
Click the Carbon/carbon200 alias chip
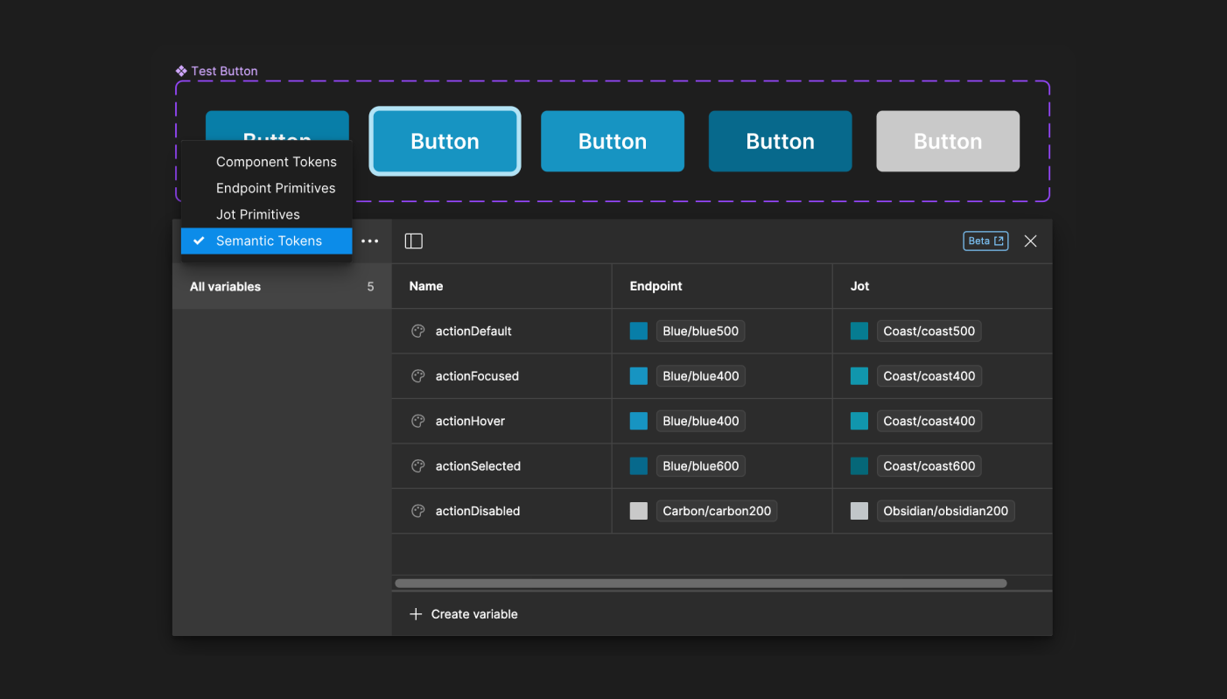717,511
